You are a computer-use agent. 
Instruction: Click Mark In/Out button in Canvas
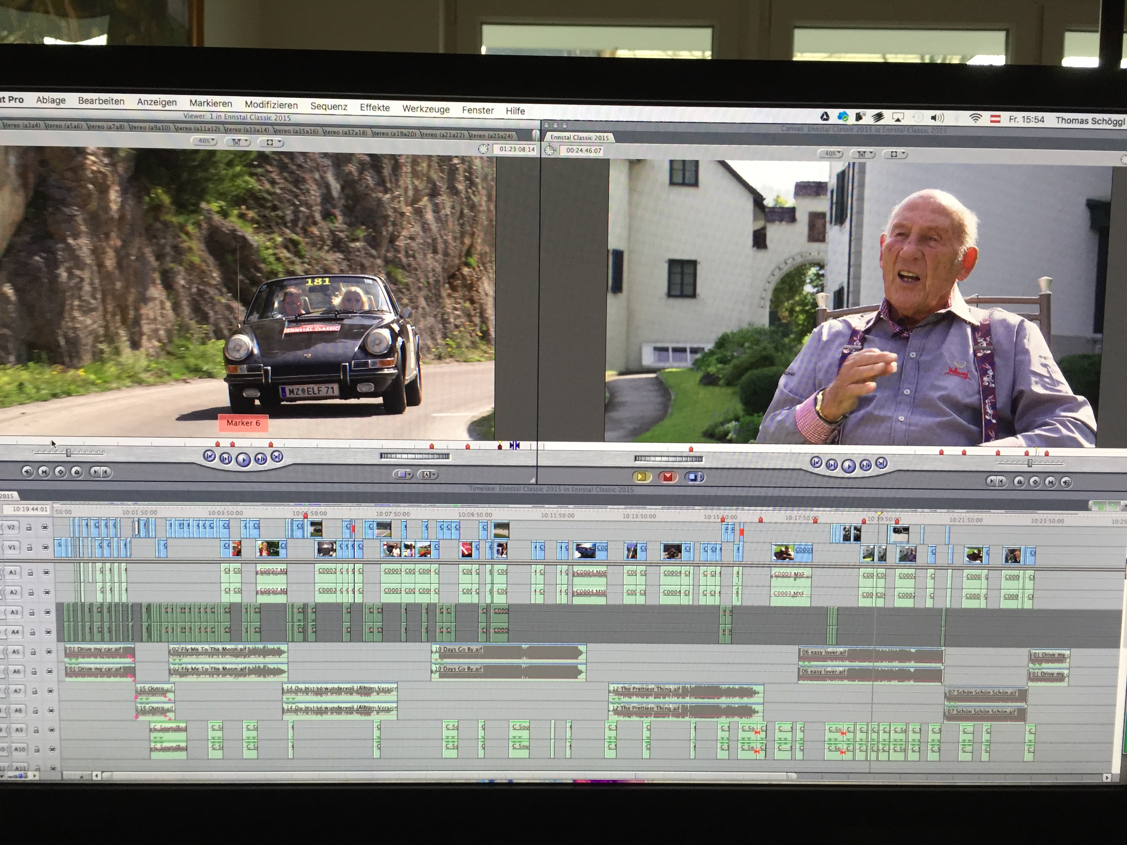click(996, 481)
